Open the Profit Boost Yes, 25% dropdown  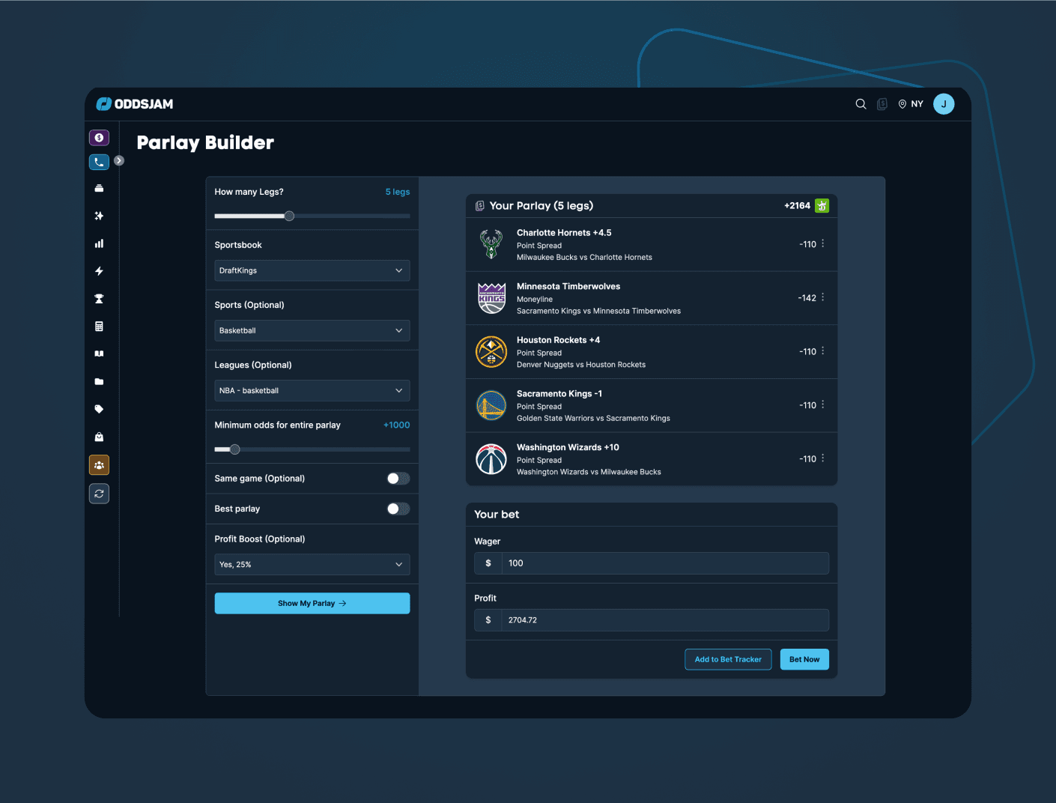tap(312, 564)
